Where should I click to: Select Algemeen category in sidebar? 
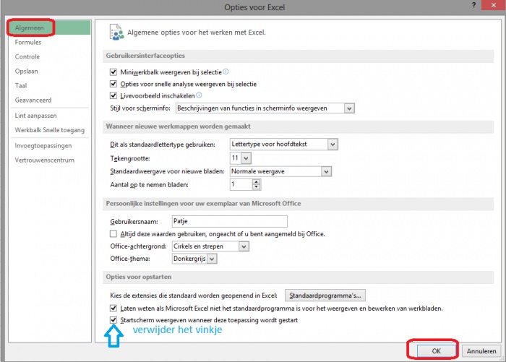click(50, 27)
